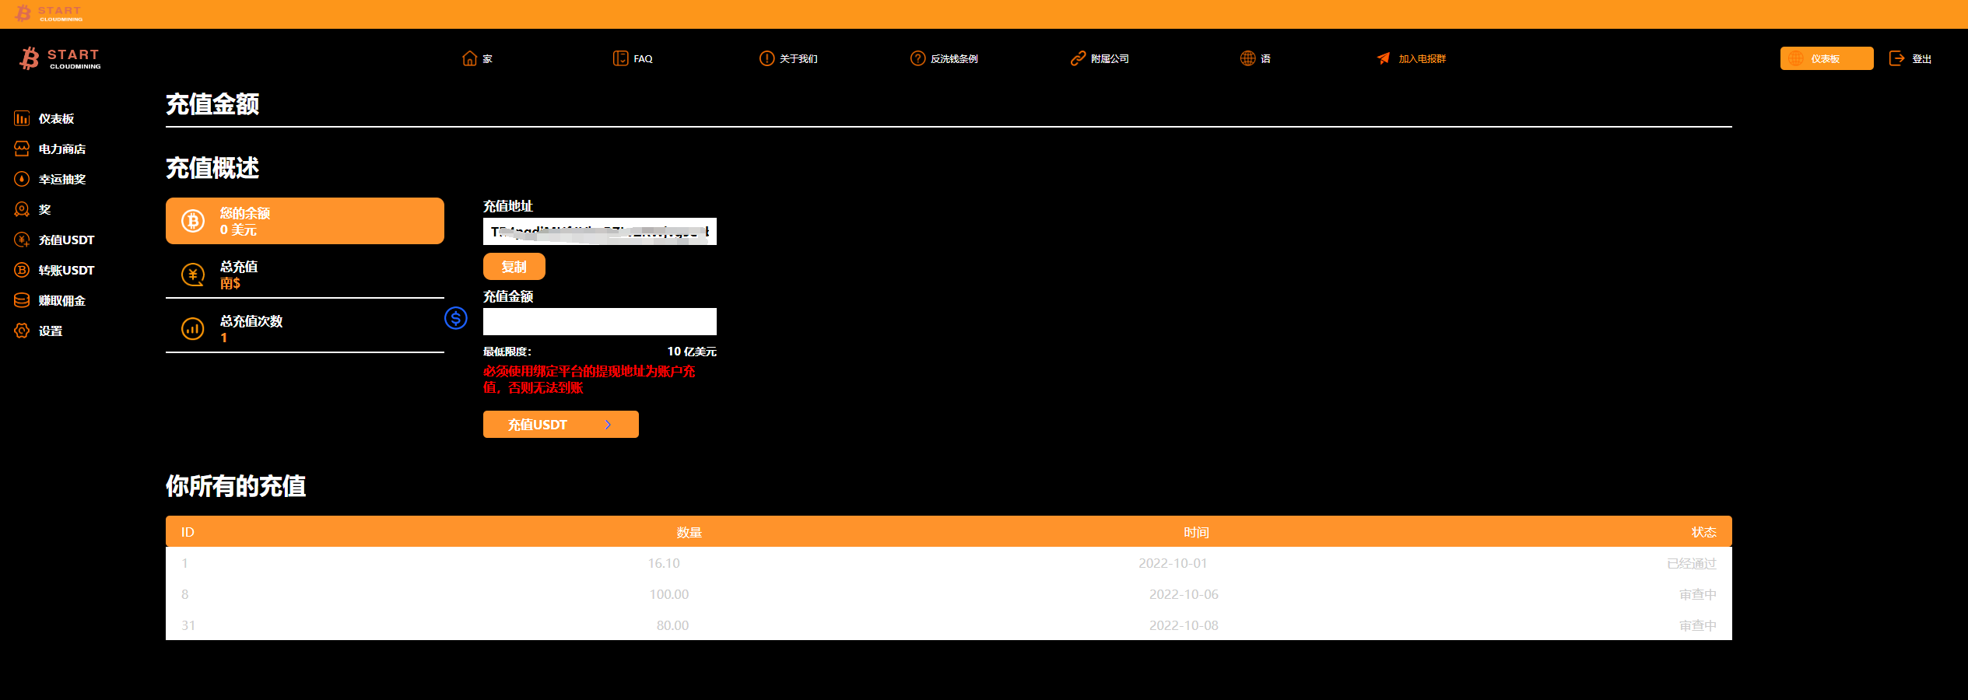1968x700 pixels.
Task: Select 充值USDT in the sidebar
Action: pos(66,240)
